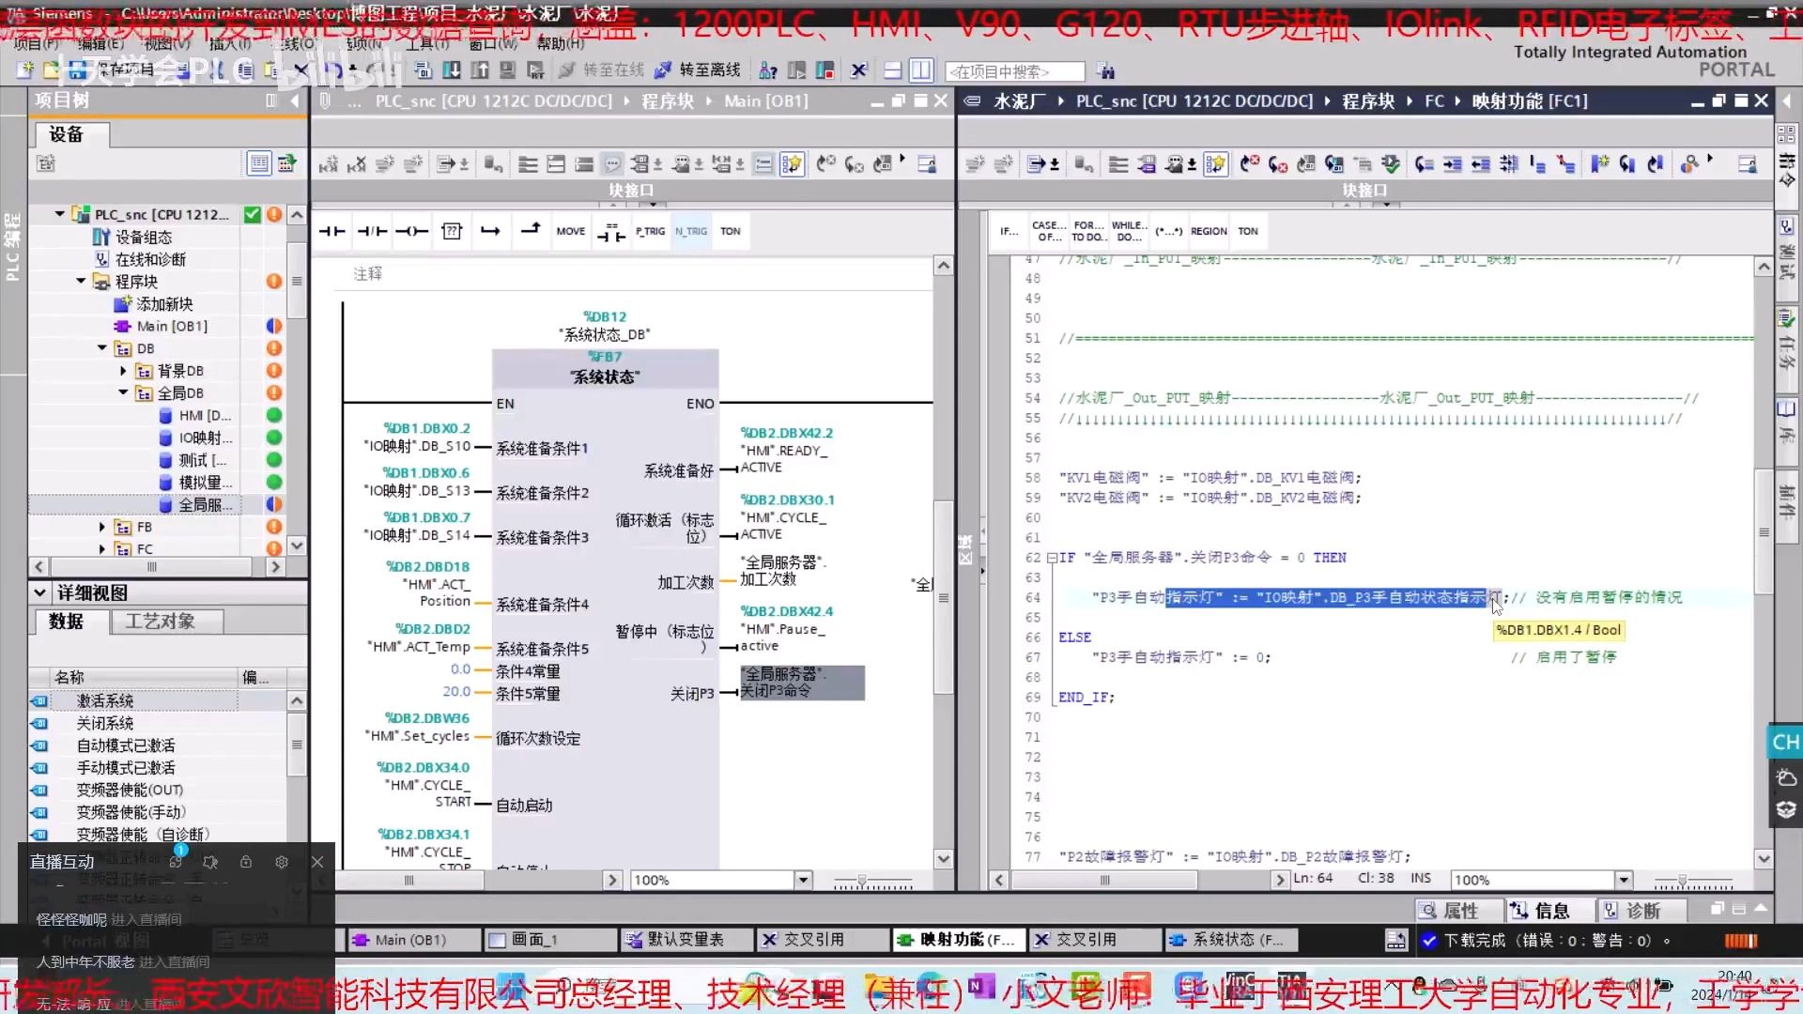The height and width of the screenshot is (1014, 1803).
Task: Delete network using the LAD toolbar icon
Action: coord(357,164)
